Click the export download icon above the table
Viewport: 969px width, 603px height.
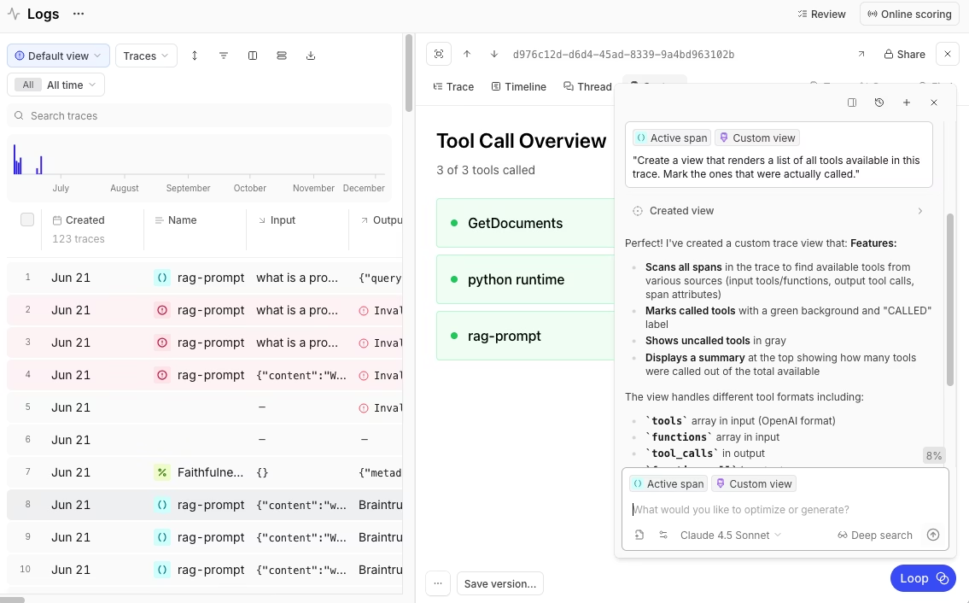coord(311,56)
